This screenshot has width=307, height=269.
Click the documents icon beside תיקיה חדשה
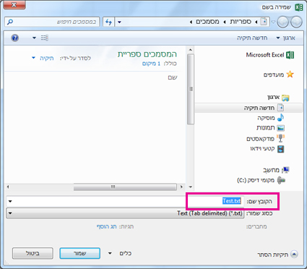pyautogui.click(x=281, y=108)
